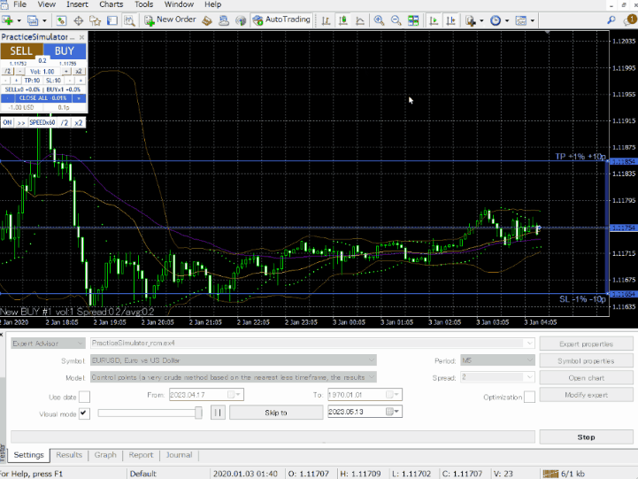Click CLOSE ALL in the simulator panel
The height and width of the screenshot is (479, 638).
pyautogui.click(x=42, y=98)
